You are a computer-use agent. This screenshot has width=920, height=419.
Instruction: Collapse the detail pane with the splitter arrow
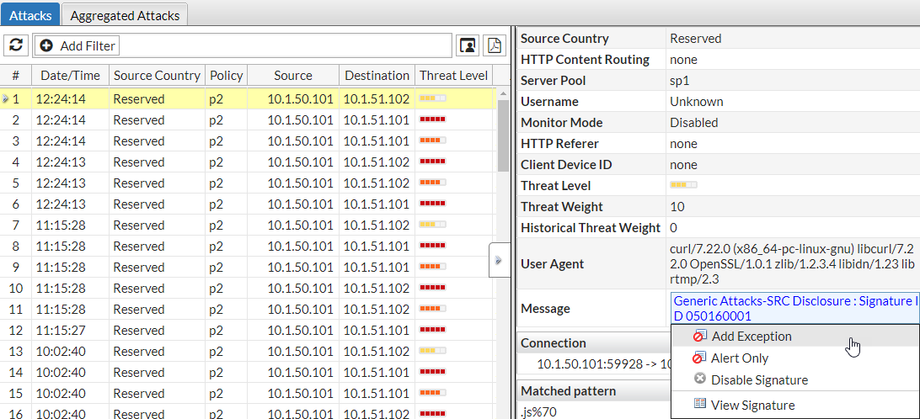(x=499, y=260)
